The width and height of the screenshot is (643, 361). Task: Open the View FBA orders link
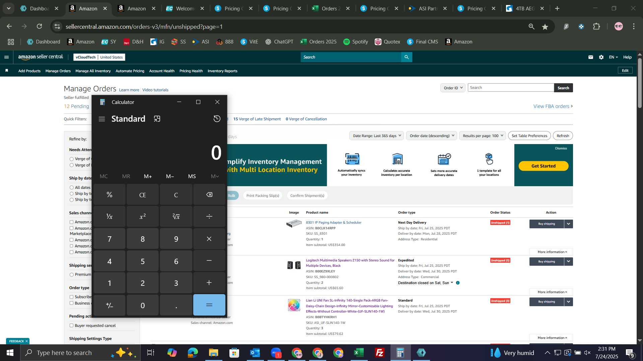(x=553, y=106)
